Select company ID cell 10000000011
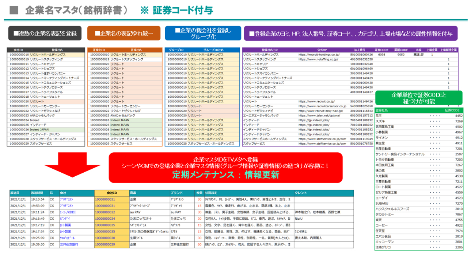Image resolution: width=471 pixels, height=255 pixels. (x=19, y=64)
